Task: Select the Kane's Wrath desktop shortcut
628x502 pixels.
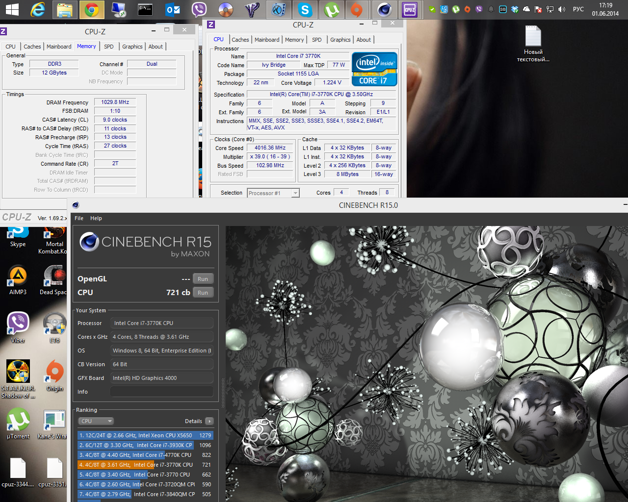Action: coord(53,424)
